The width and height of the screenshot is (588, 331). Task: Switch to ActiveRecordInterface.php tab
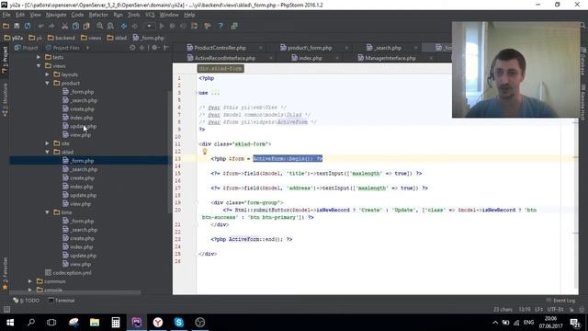pyautogui.click(x=224, y=58)
